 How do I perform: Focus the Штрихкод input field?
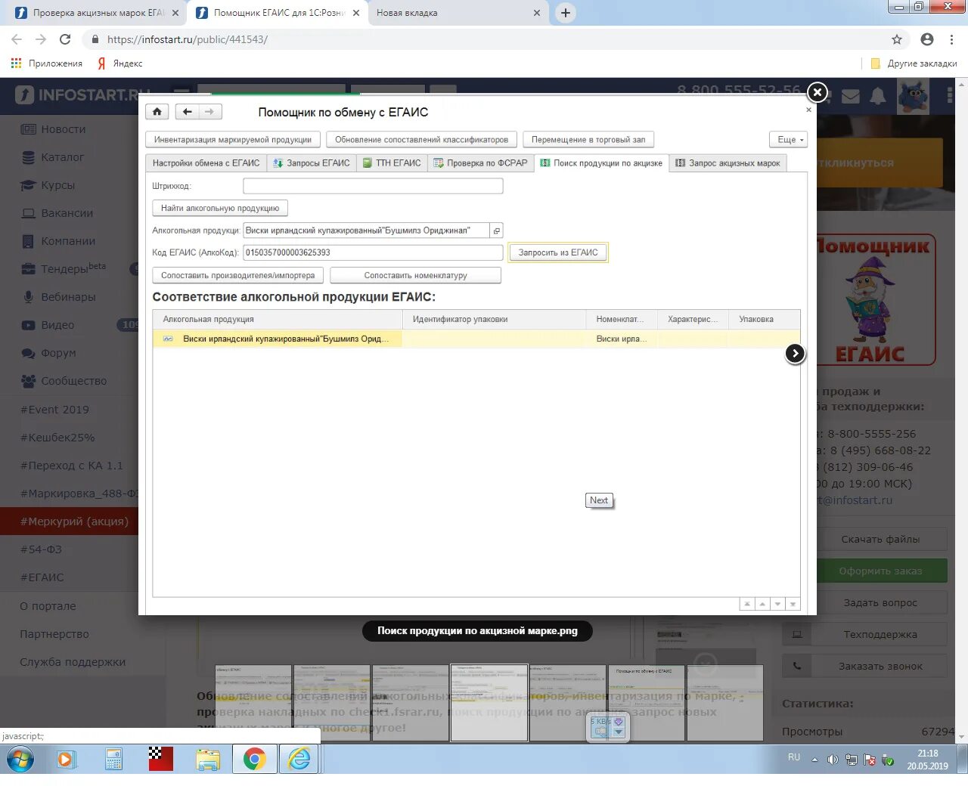click(x=373, y=186)
